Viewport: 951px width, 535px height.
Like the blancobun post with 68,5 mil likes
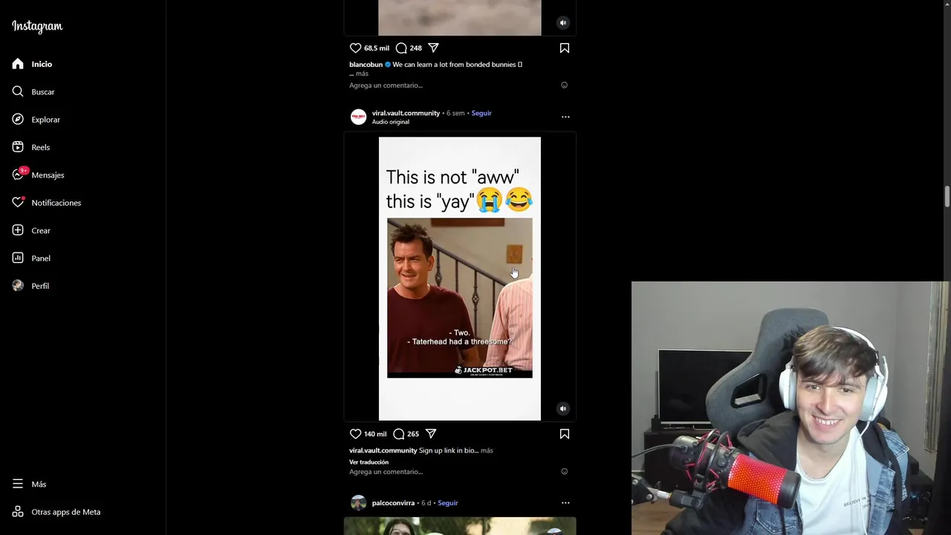[x=355, y=48]
